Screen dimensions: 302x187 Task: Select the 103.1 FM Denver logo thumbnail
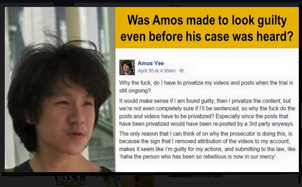coord(70,180)
